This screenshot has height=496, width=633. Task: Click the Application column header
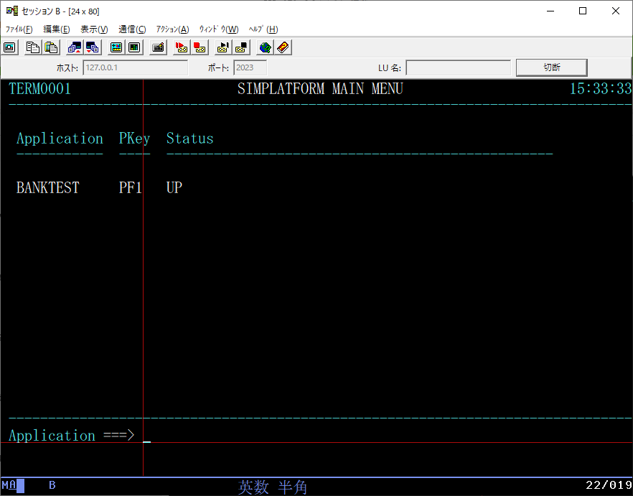tap(60, 138)
